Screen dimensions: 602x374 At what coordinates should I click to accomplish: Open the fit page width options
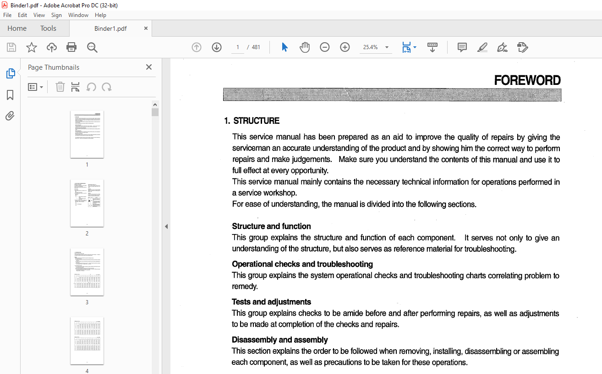pos(409,47)
